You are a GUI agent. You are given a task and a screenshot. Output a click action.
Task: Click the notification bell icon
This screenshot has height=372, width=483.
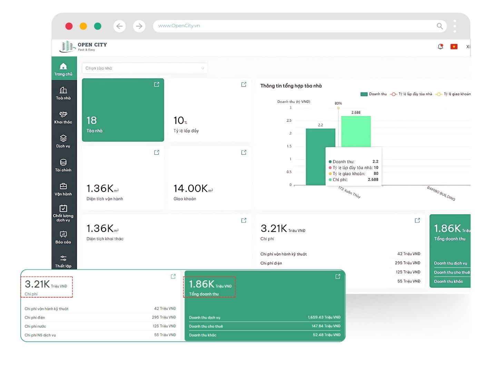pos(441,46)
